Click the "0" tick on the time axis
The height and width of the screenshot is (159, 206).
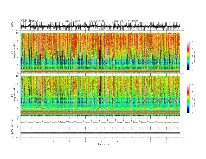point(21,142)
